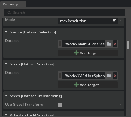
Task: Collapse Seeds [Dataset Selection] section
Action: click(6, 64)
